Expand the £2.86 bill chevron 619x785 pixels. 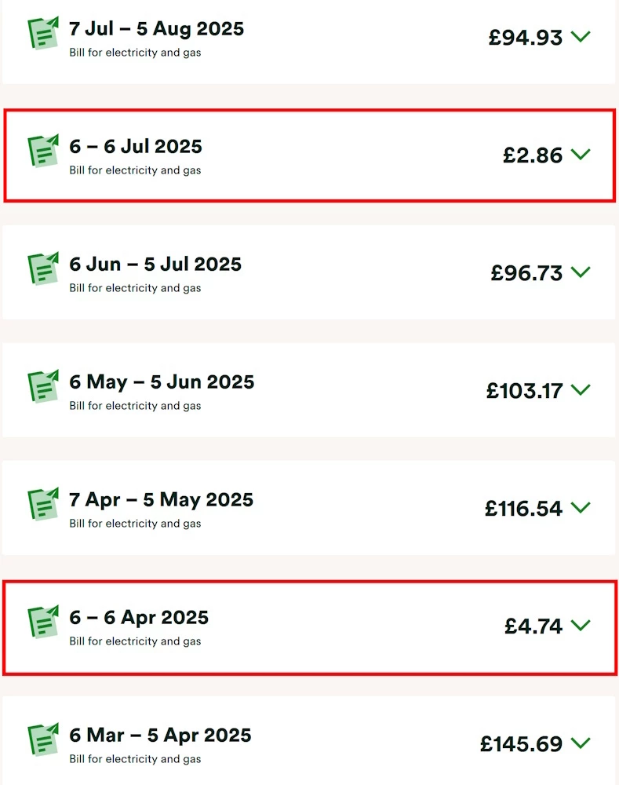[x=581, y=154]
